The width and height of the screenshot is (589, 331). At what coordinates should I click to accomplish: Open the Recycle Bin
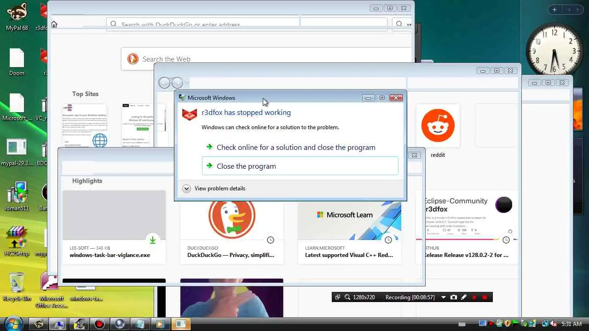point(17,287)
